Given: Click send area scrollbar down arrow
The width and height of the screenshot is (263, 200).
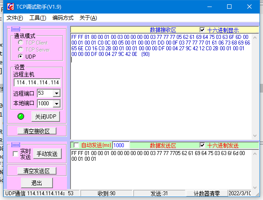Looking at the screenshot, I should tap(255, 187).
